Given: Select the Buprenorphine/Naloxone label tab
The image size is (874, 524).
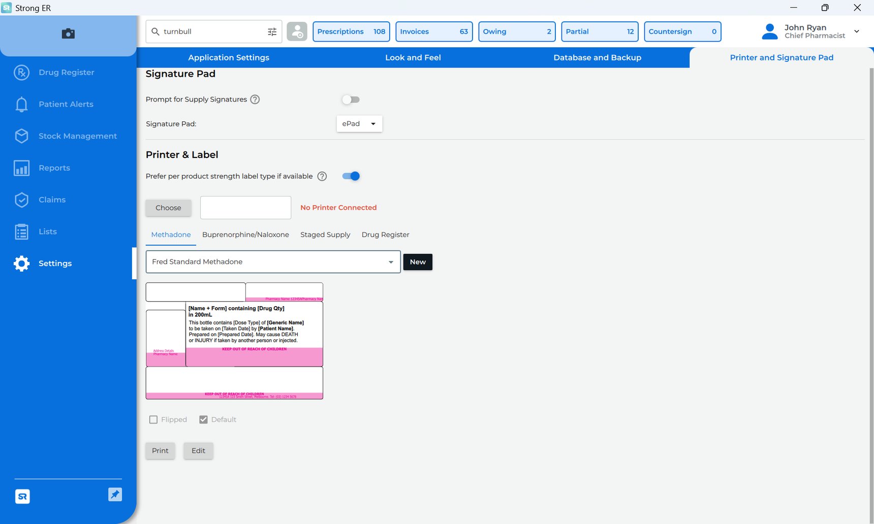Looking at the screenshot, I should [245, 235].
